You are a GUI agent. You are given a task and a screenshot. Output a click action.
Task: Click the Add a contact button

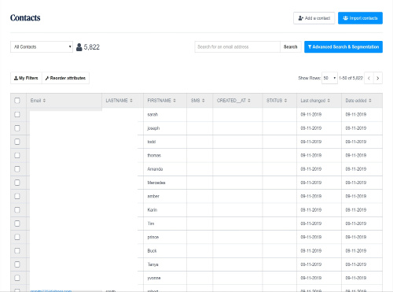pos(314,18)
